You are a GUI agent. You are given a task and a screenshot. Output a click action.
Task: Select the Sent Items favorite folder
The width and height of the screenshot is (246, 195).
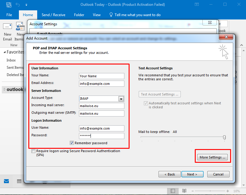coord(15,68)
